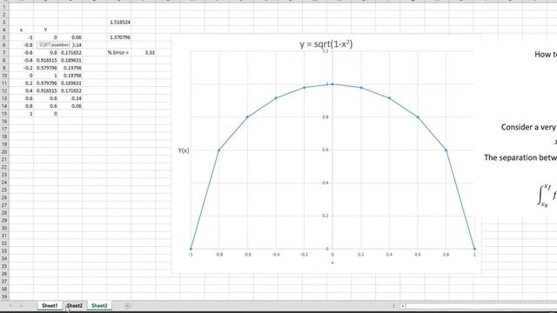The width and height of the screenshot is (557, 313).
Task: Select the cell containing 1.518524
Action: point(118,22)
